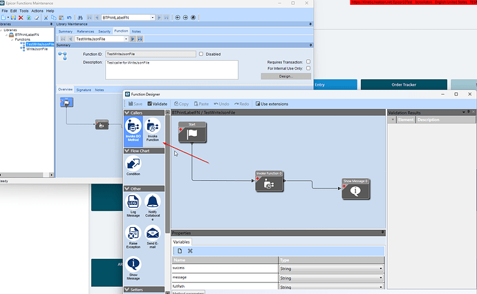This screenshot has height=294, width=477.
Task: Choose the Log Message action icon
Action: pos(133,205)
